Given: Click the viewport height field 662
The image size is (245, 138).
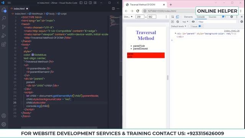Looking at the screenshot, I should pyautogui.click(x=152, y=17).
